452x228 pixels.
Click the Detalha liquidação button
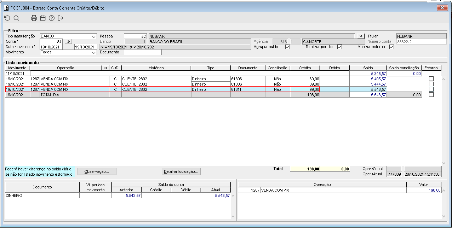pyautogui.click(x=182, y=171)
